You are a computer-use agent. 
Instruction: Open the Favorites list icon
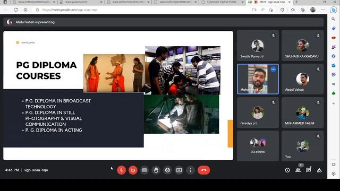[x=293, y=10]
